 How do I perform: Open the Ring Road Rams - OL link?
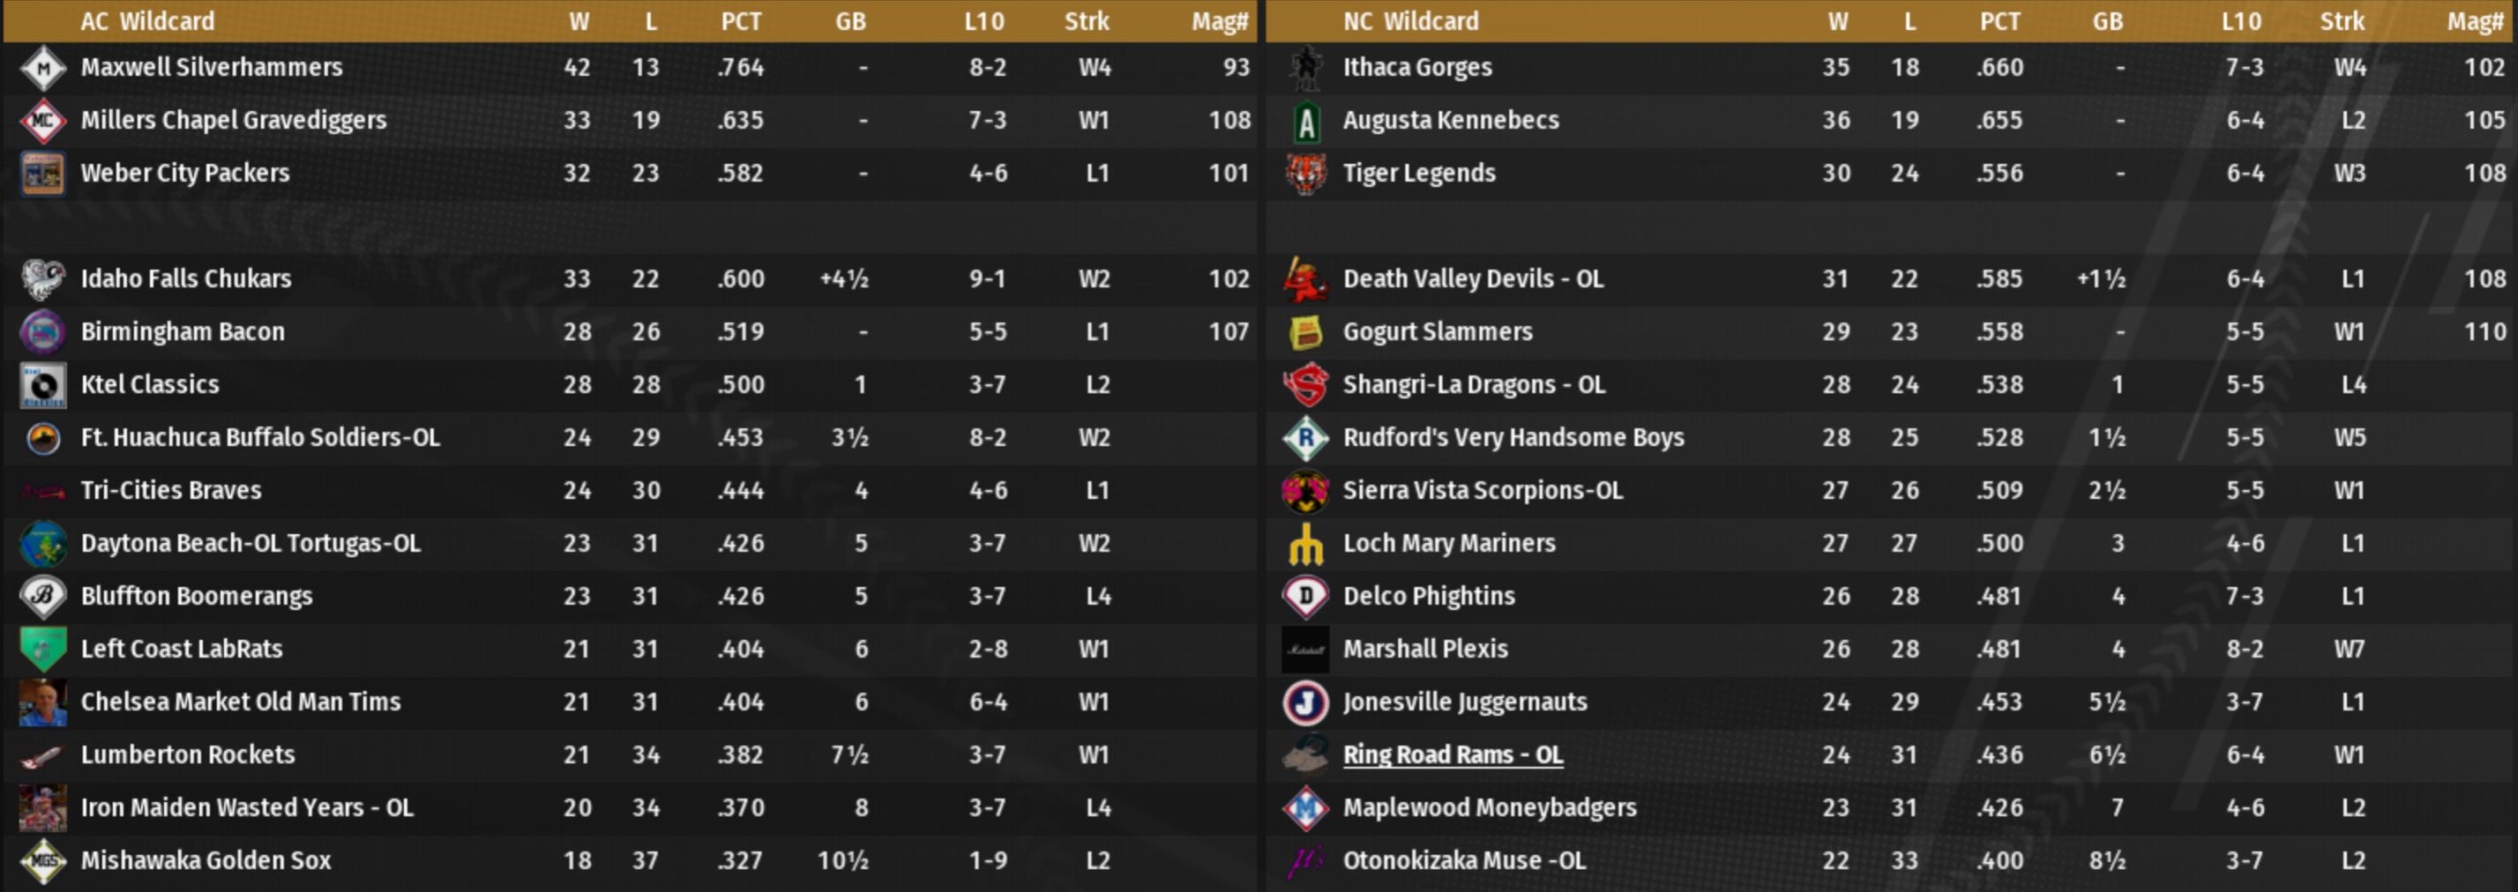pyautogui.click(x=1453, y=755)
